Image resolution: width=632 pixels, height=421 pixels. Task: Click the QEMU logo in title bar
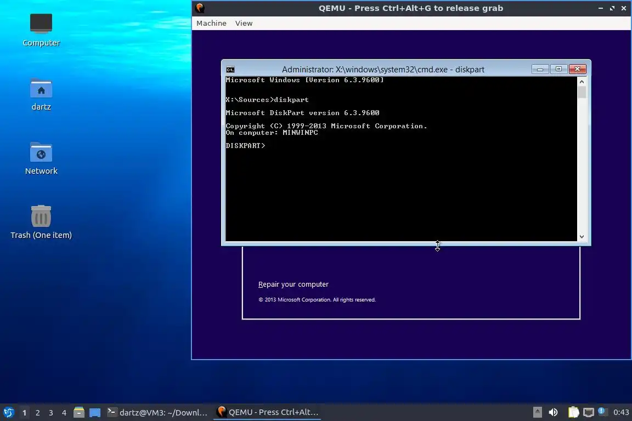coord(200,8)
